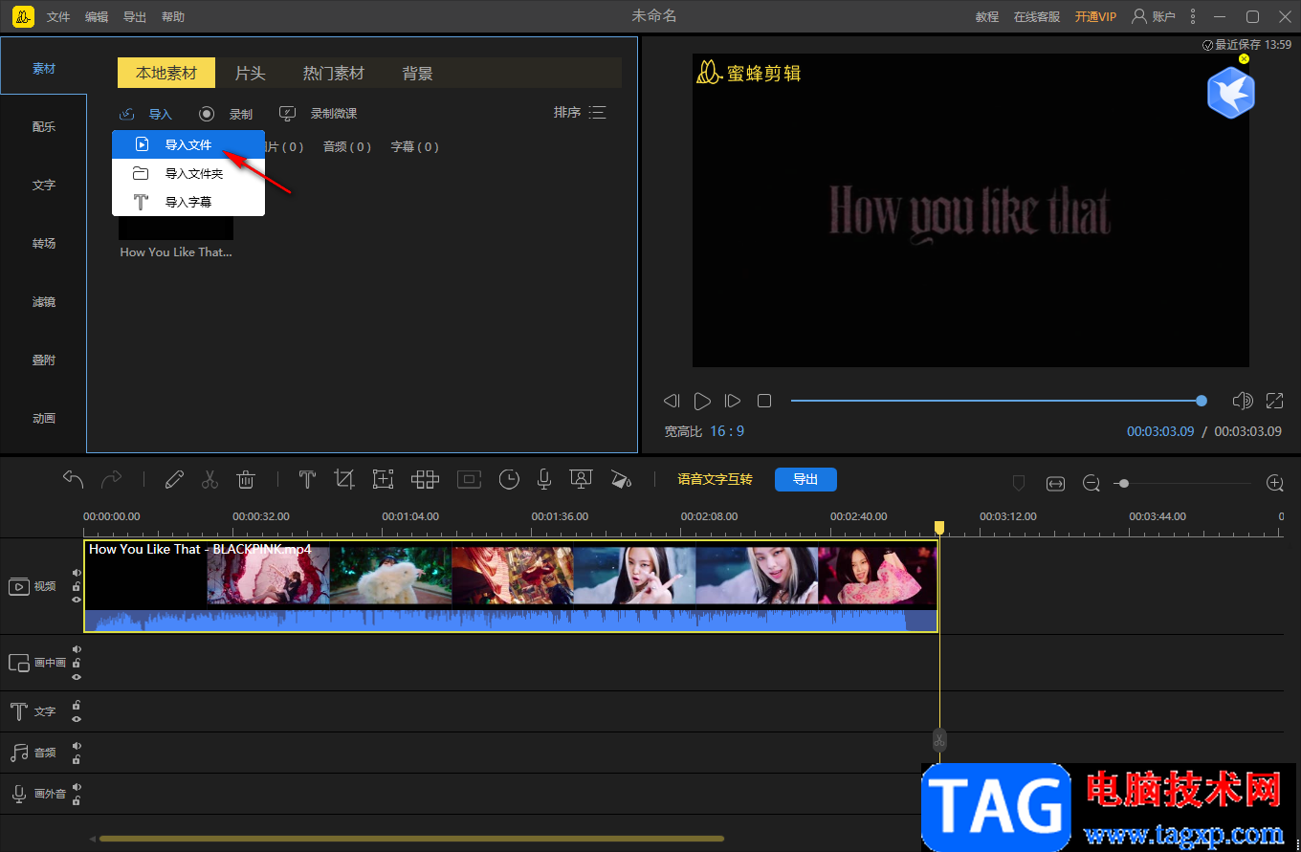Choose 导入文件夹 from the import menu
The height and width of the screenshot is (852, 1301).
(188, 173)
